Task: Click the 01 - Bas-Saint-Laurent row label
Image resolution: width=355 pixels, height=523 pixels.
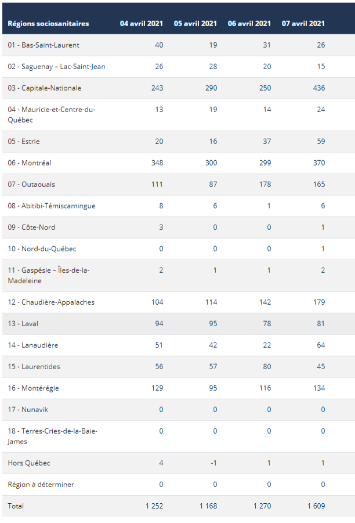Action: coord(44,45)
